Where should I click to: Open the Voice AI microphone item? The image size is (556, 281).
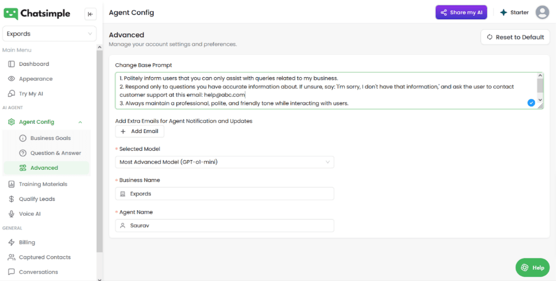coord(11,214)
